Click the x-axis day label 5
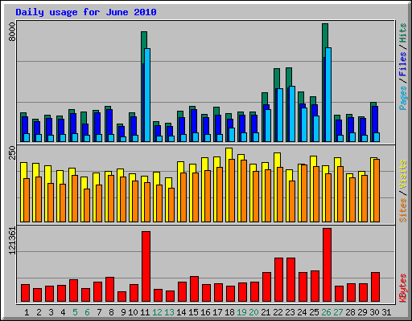Image resolution: width=412 pixels, height=321 pixels. pos(75,312)
